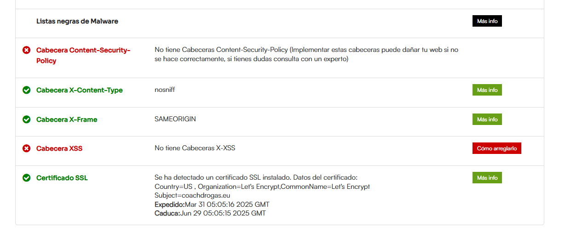Viewport: 565px width, 244px height.
Task: Click the nosniff value text
Action: (165, 90)
